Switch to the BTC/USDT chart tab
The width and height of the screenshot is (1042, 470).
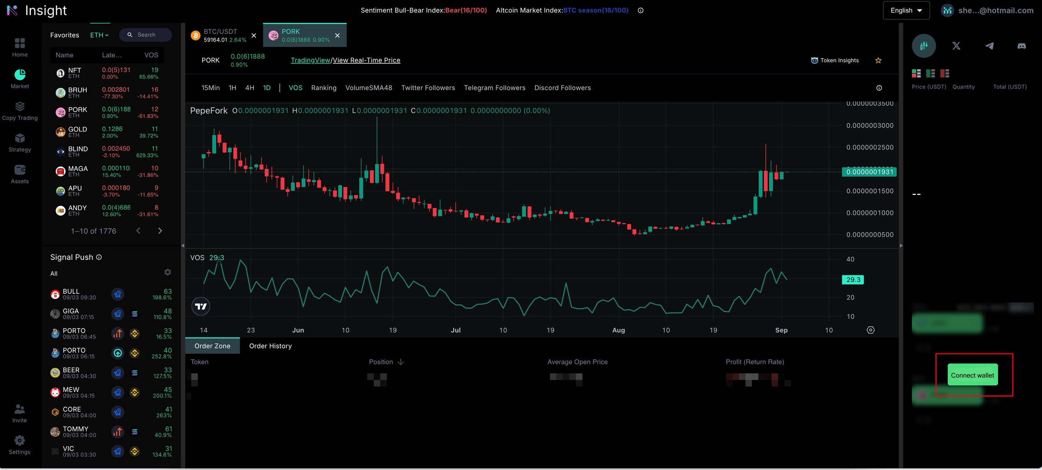[x=220, y=35]
